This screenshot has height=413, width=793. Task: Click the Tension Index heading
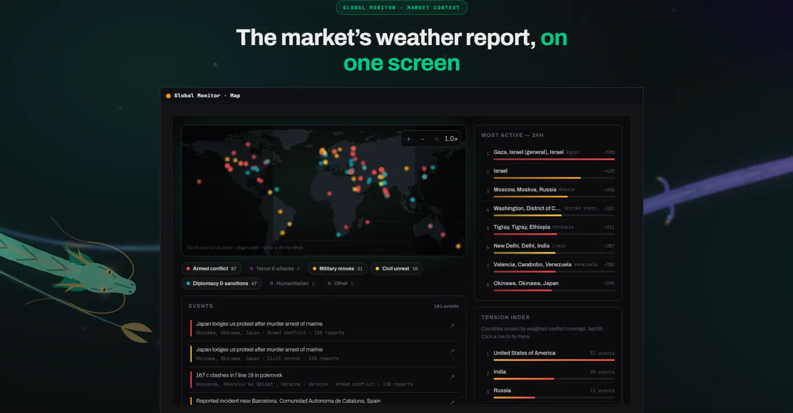tap(506, 317)
